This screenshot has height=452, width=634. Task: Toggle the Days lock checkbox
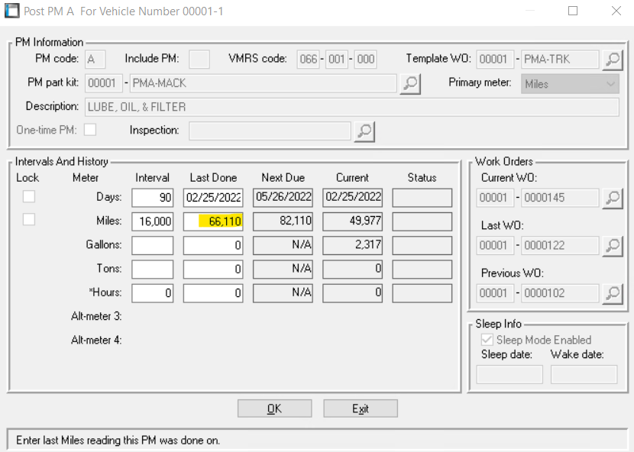(29, 197)
